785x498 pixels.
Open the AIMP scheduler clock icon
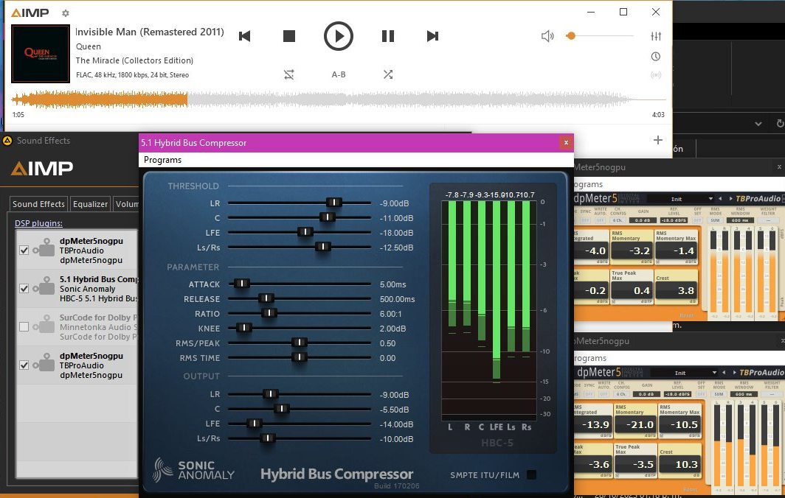coord(656,57)
